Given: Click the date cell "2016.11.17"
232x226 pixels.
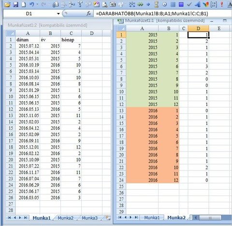Looking at the screenshot, I should pos(28,172).
